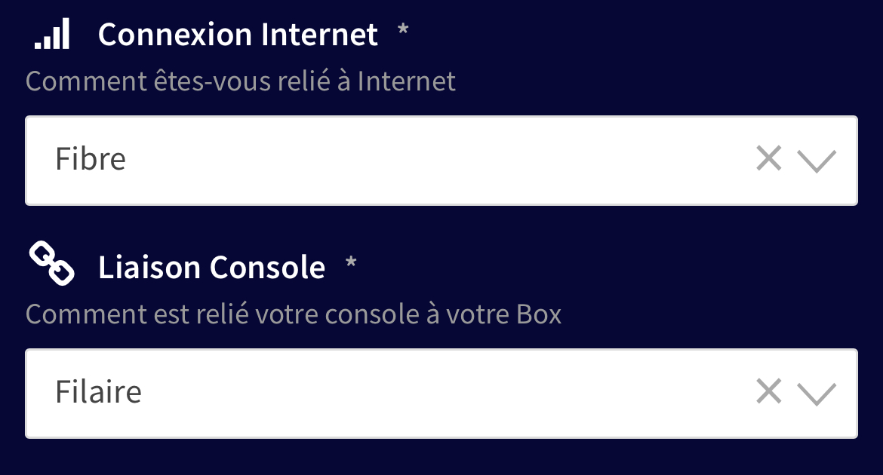883x475 pixels.
Task: Click the word Console in the second heading
Action: click(267, 267)
